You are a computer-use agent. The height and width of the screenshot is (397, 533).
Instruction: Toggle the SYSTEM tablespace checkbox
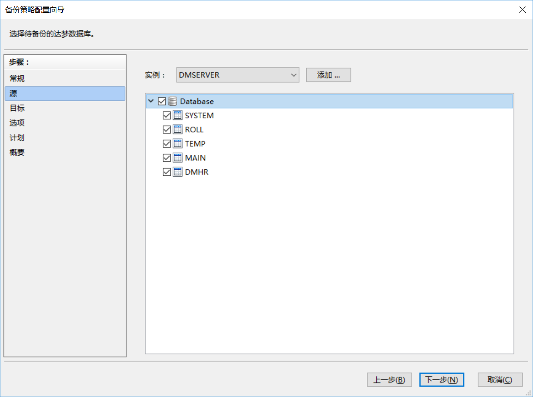pyautogui.click(x=167, y=116)
